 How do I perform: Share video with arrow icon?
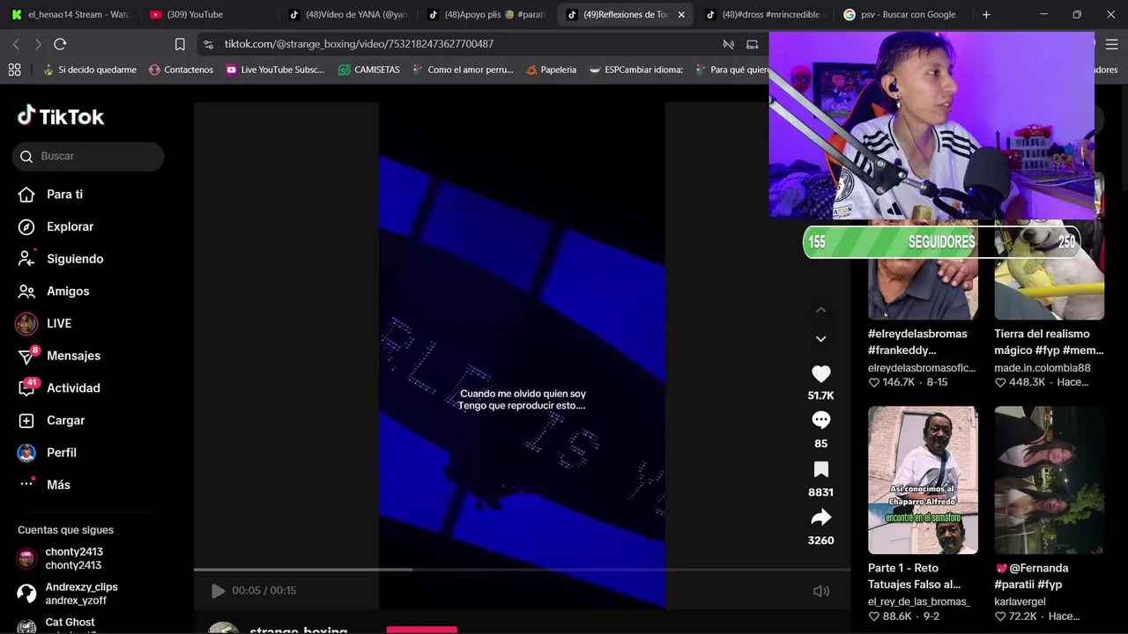click(x=820, y=518)
